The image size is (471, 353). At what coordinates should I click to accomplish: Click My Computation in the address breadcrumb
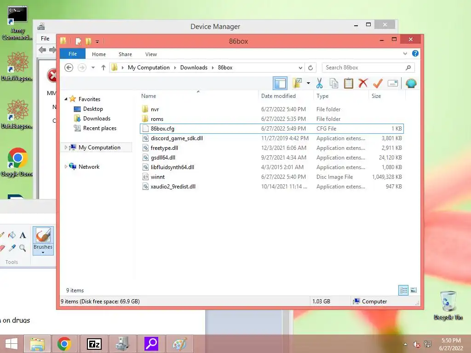pos(149,68)
